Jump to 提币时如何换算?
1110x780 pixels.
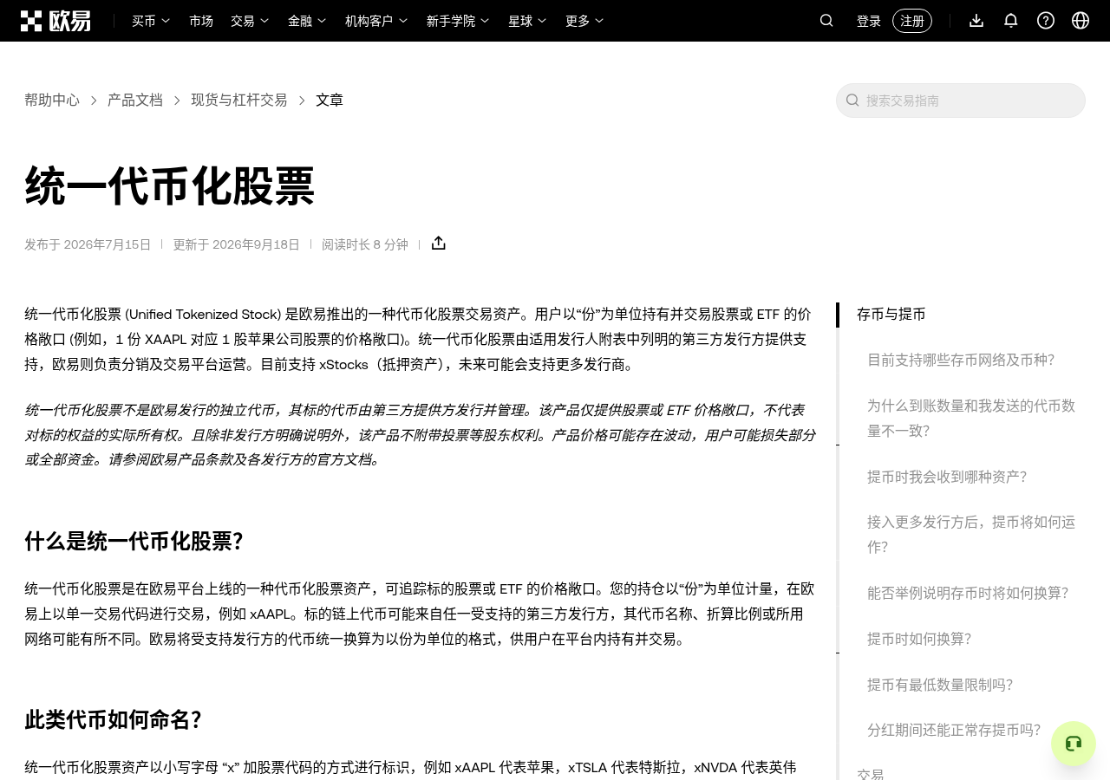(919, 639)
